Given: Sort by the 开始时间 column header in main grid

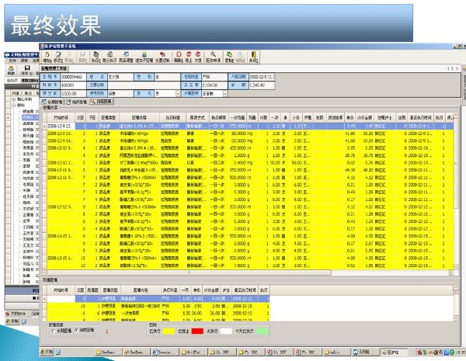Looking at the screenshot, I should pyautogui.click(x=61, y=118).
